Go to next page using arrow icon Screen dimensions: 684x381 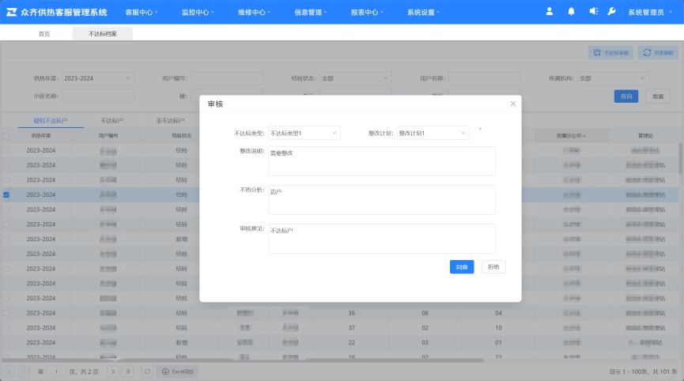point(113,371)
